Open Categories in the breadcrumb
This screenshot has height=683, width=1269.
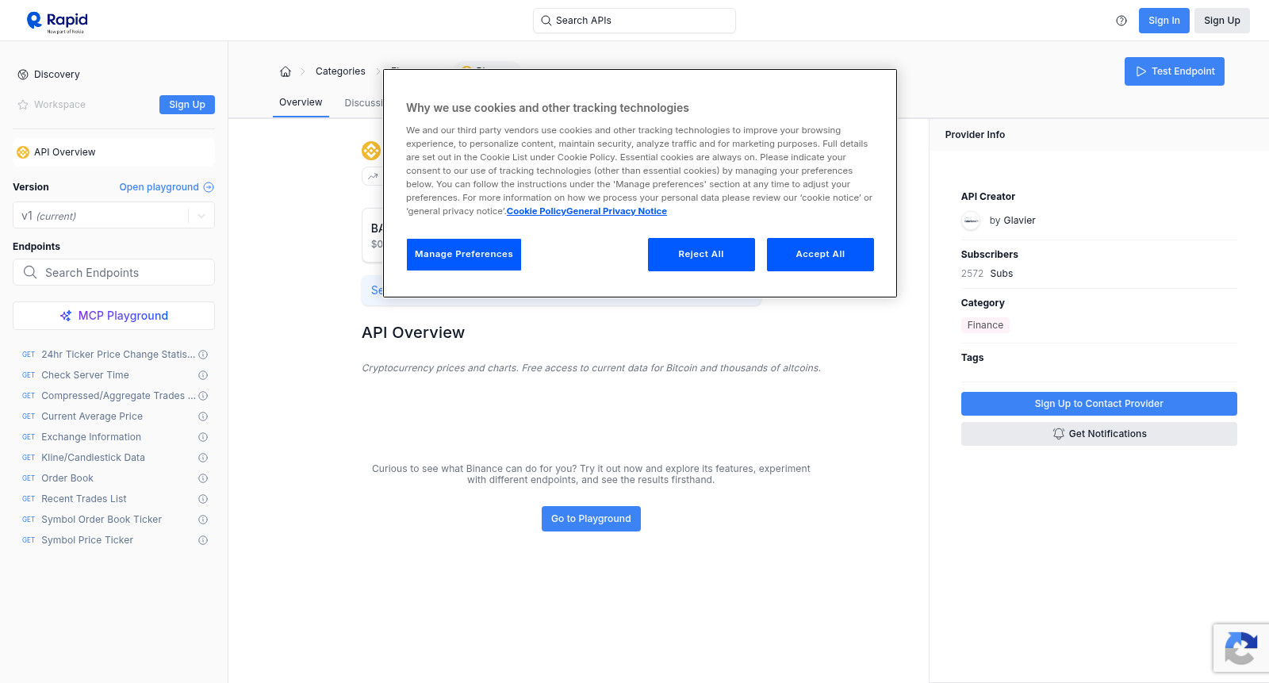click(340, 71)
